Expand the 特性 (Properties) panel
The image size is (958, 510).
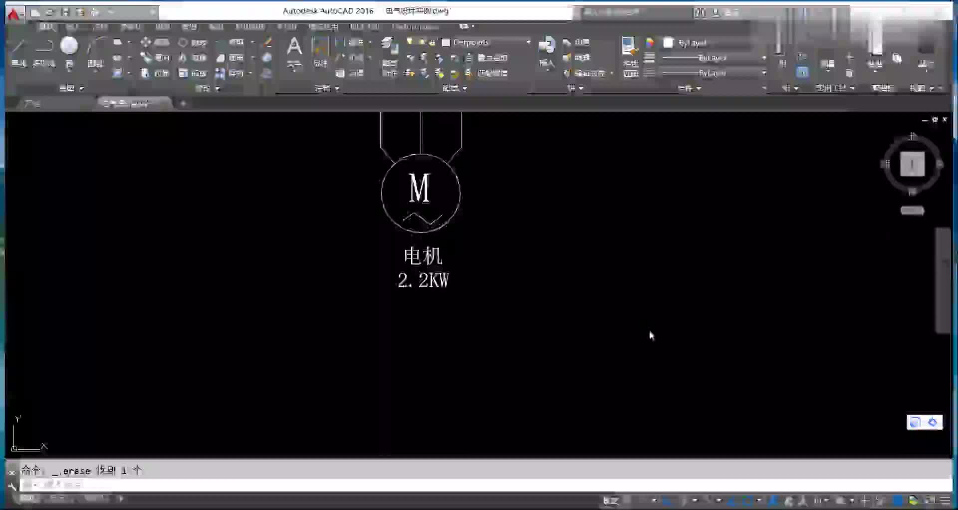[x=690, y=88]
